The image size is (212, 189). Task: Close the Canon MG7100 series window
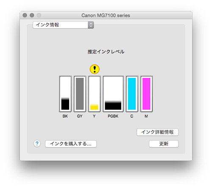coord(25,15)
